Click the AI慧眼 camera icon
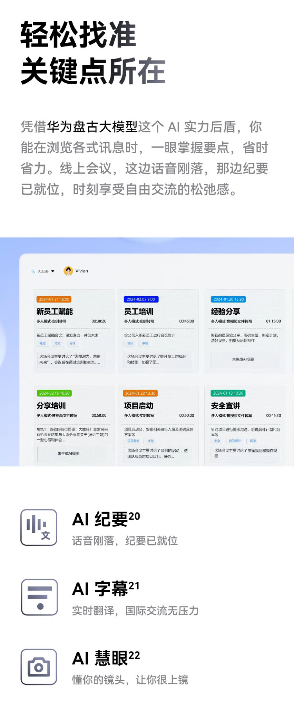 click(39, 667)
